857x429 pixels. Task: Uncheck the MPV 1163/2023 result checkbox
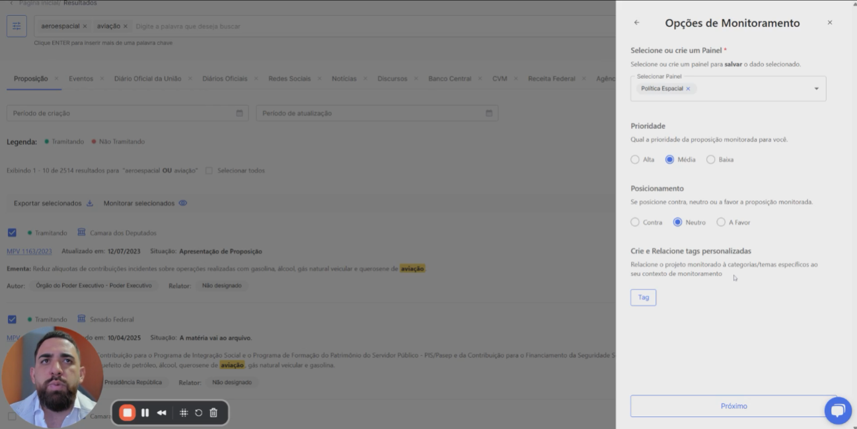[12, 233]
